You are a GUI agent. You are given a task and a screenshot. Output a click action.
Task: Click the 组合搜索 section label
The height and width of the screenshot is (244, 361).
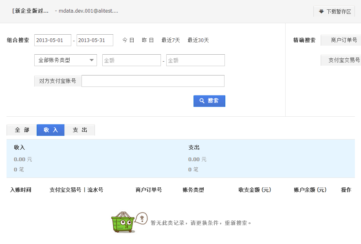[18, 40]
